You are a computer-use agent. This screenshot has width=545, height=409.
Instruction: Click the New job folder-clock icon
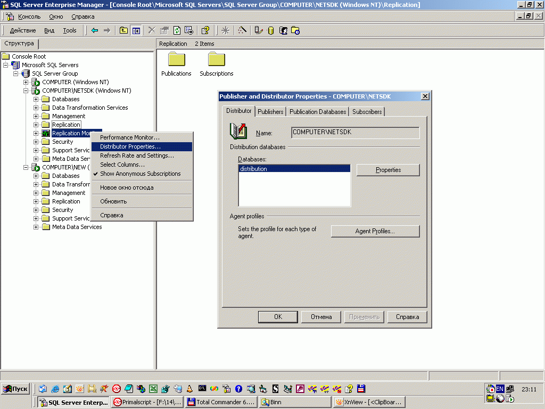tap(295, 30)
